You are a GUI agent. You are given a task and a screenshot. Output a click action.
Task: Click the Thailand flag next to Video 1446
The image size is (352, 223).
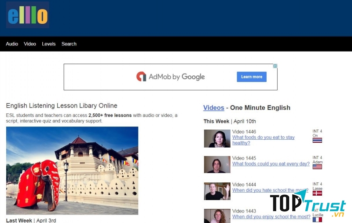317,141
